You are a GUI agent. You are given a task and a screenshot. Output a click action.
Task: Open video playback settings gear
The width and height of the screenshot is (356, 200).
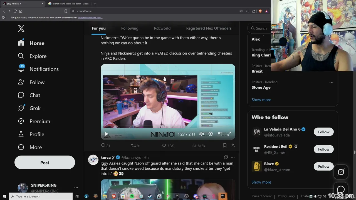(x=211, y=134)
